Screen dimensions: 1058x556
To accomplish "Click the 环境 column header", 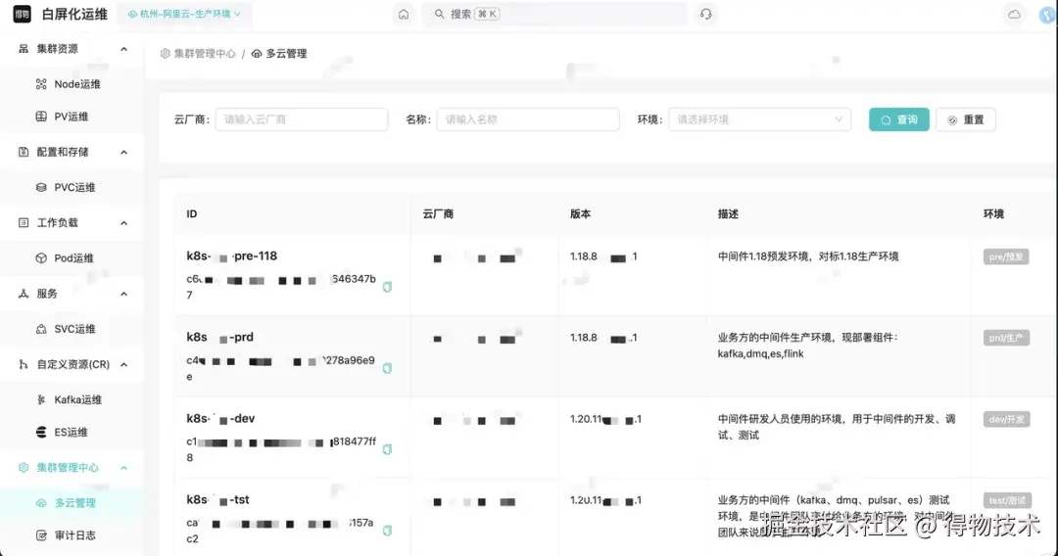I will pyautogui.click(x=993, y=213).
